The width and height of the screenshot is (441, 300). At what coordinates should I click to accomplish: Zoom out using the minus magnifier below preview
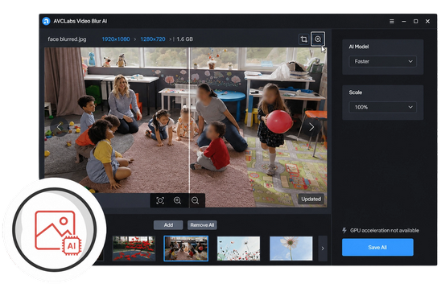[196, 200]
